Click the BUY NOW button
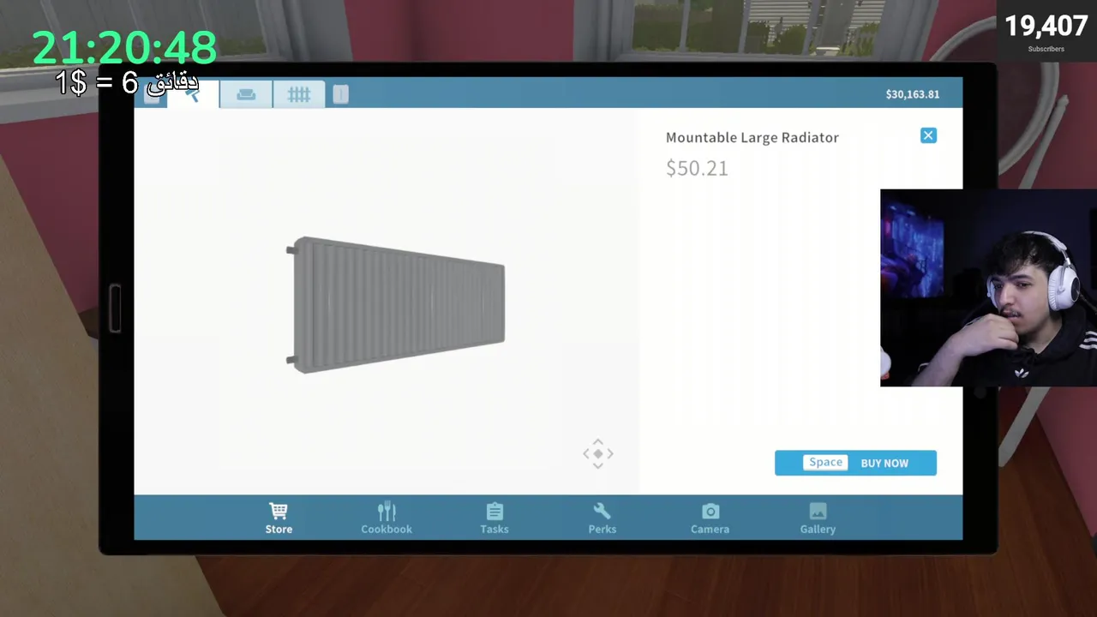Screen dimensions: 1097x617 pyautogui.click(x=855, y=463)
